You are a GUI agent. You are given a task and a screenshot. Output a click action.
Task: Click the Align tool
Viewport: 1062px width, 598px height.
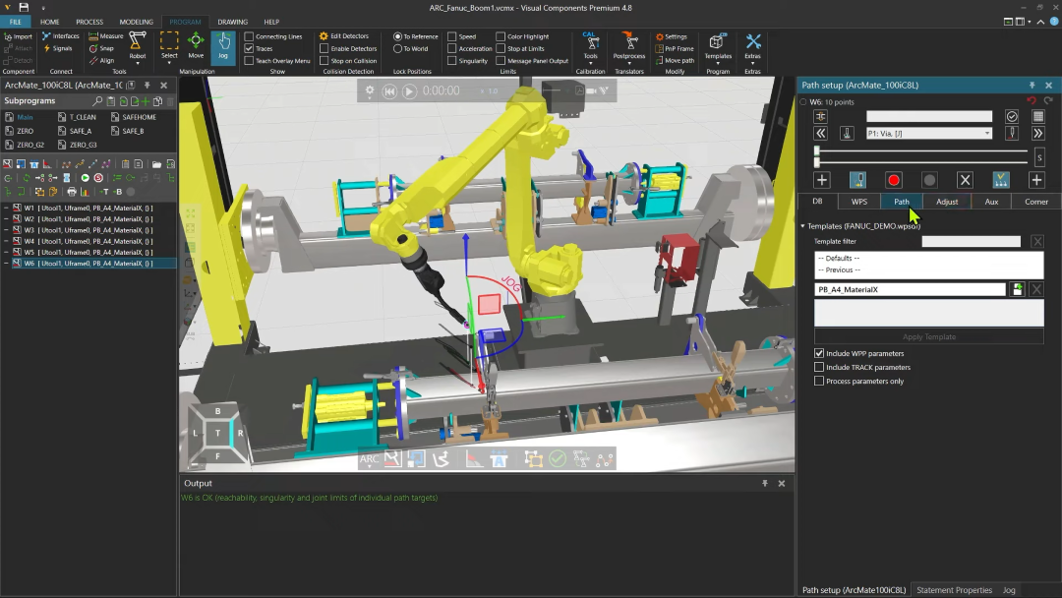[101, 61]
